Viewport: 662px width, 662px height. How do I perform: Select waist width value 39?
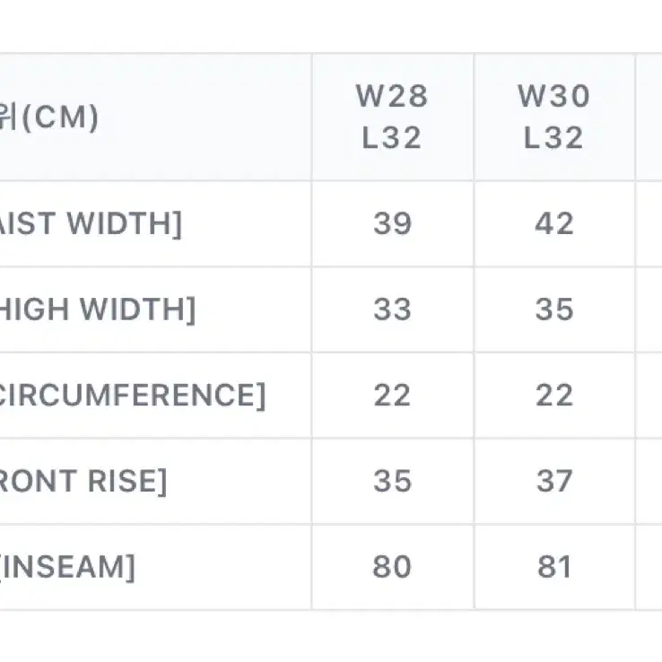392,223
